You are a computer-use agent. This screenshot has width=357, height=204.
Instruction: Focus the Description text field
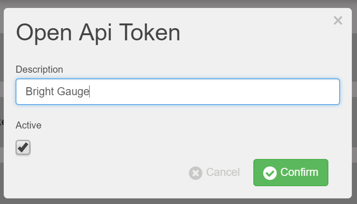tap(178, 92)
